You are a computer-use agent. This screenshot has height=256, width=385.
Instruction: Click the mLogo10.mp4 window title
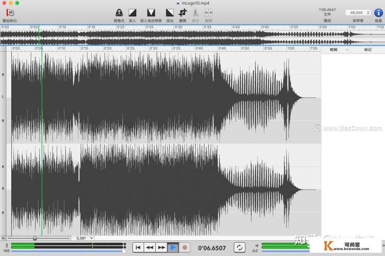(x=195, y=3)
